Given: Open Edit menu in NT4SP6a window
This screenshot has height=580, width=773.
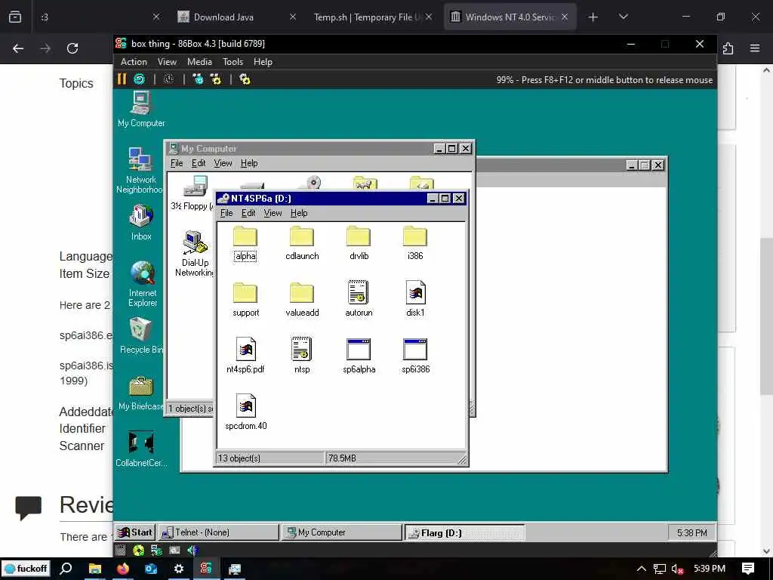Looking at the screenshot, I should coord(248,212).
